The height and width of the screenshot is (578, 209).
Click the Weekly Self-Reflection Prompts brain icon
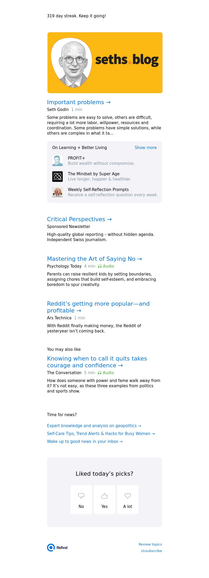(57, 192)
